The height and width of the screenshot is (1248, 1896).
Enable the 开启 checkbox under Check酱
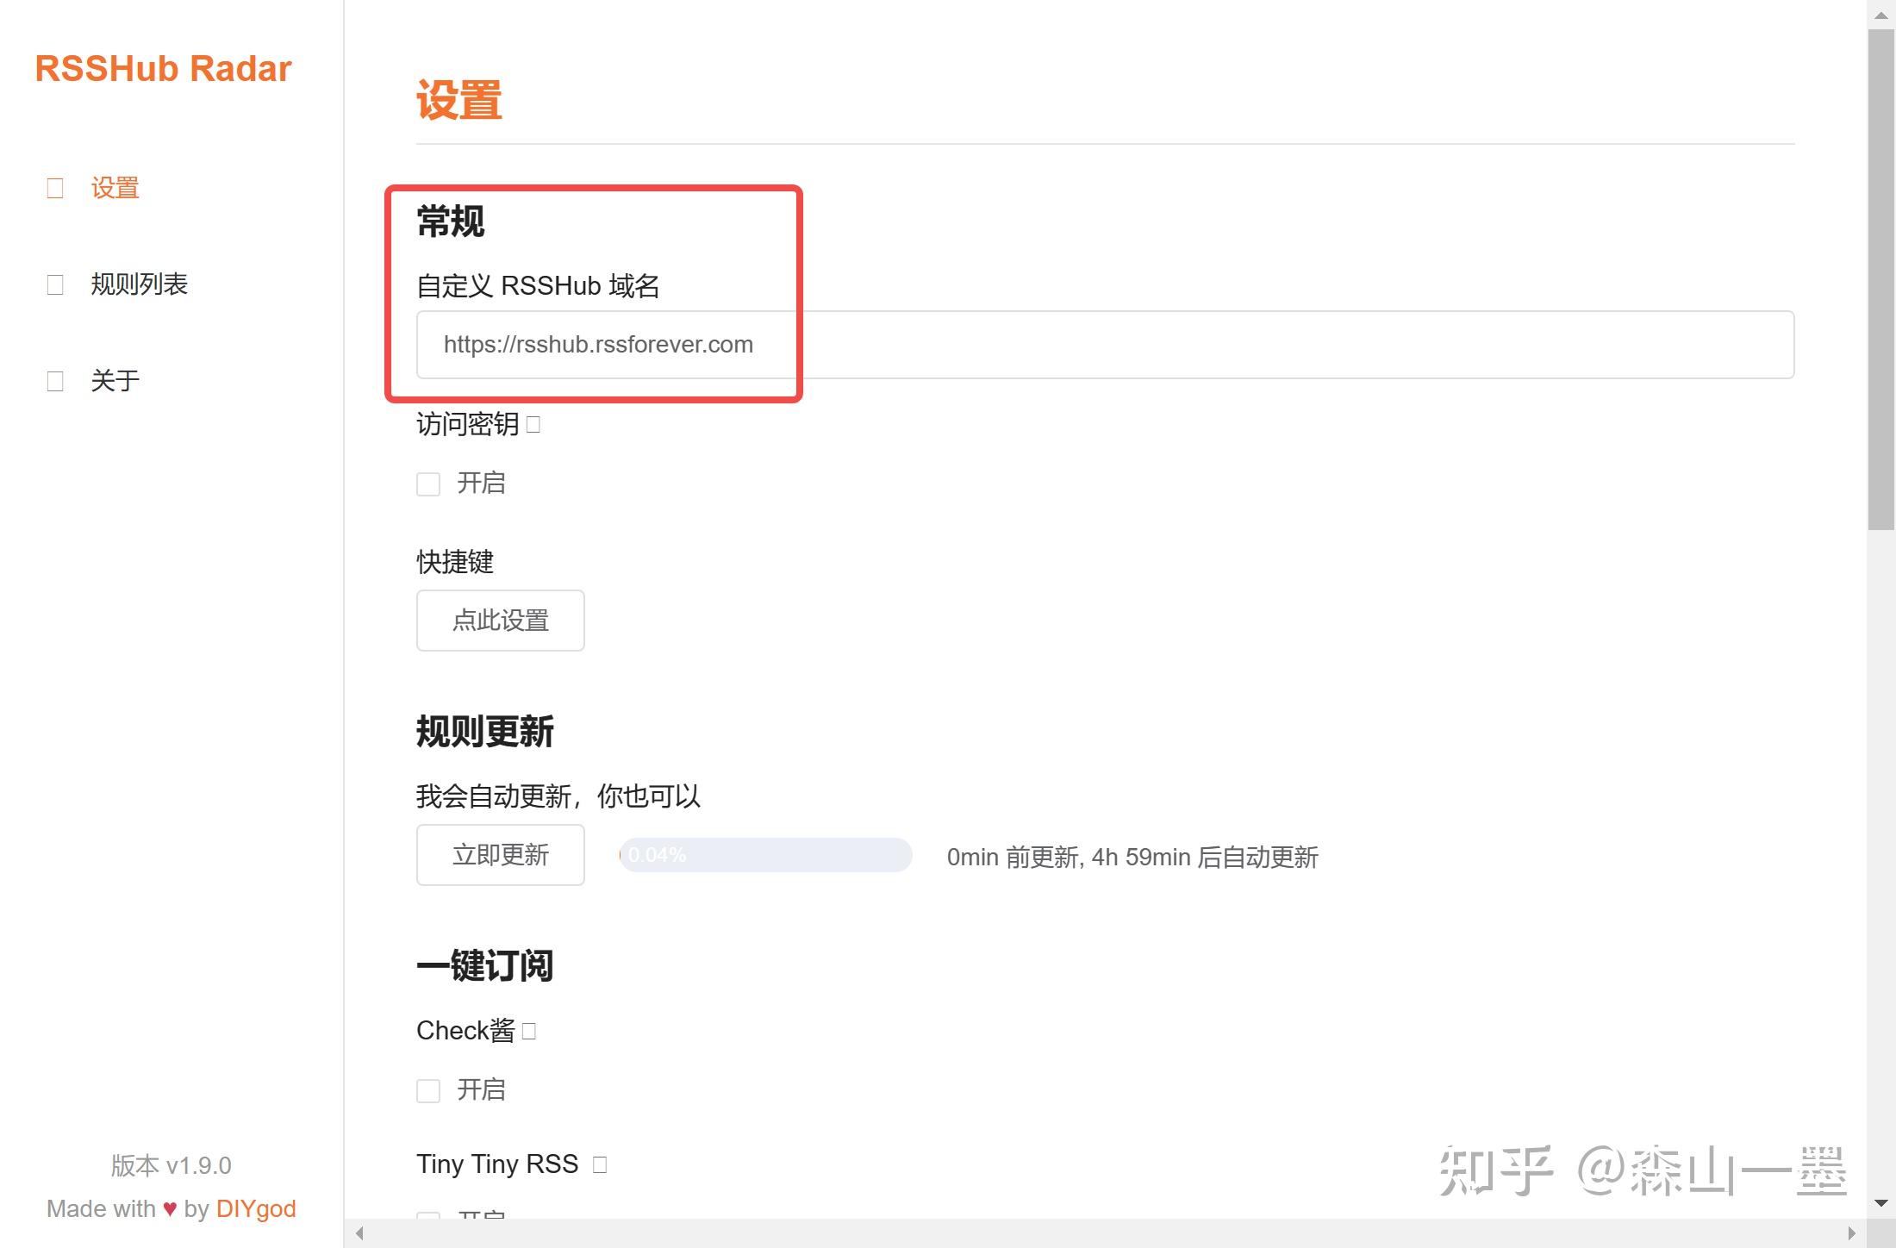click(x=428, y=1090)
